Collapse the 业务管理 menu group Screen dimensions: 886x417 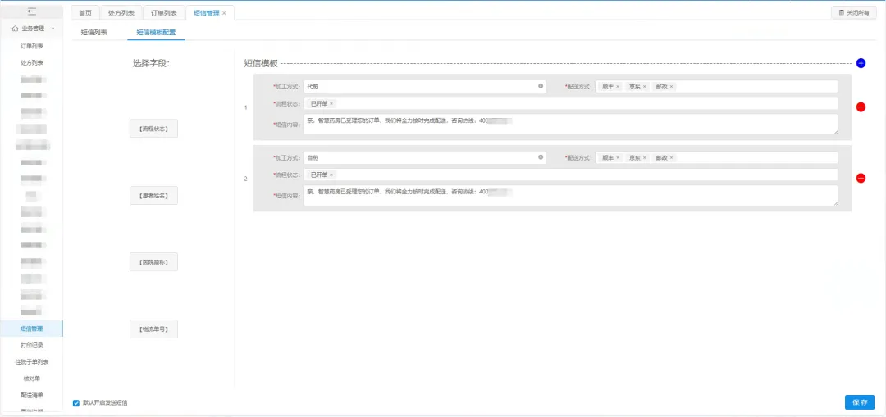pyautogui.click(x=53, y=29)
